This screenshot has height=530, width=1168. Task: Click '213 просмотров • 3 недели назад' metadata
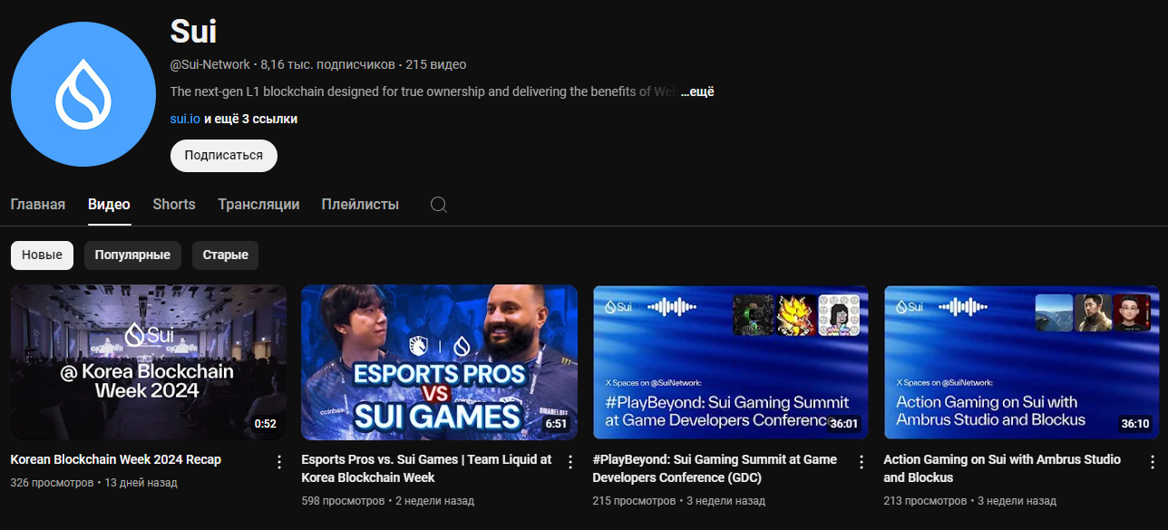coord(970,501)
